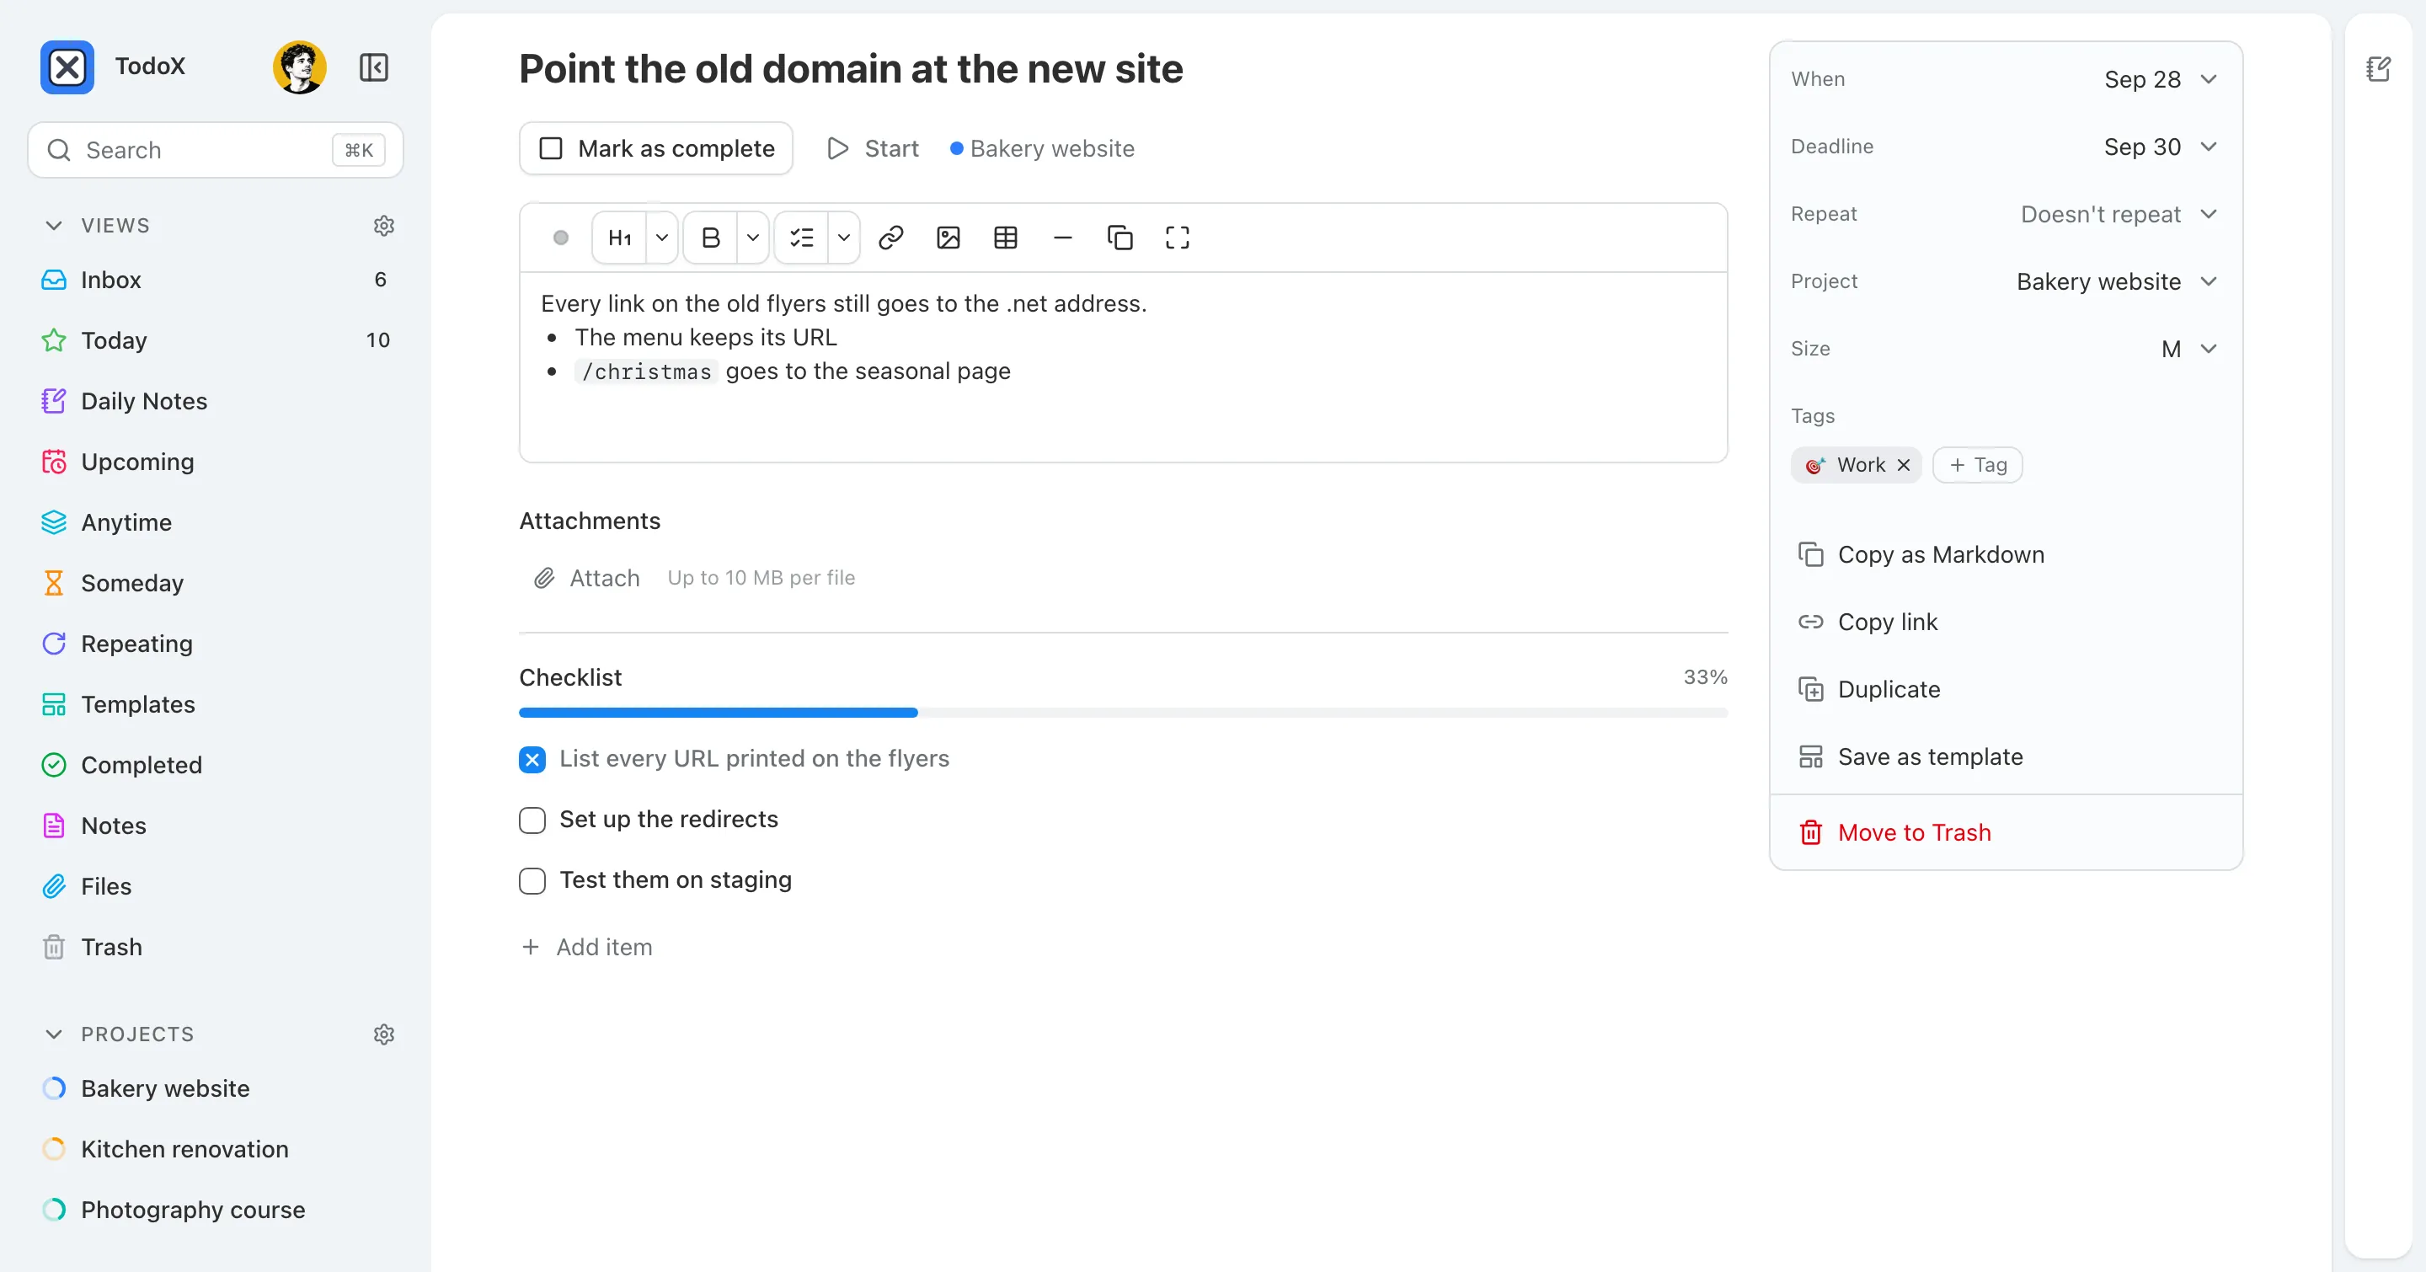Open Kitchen renovation project
Viewport: 2426px width, 1272px height.
[216, 1150]
